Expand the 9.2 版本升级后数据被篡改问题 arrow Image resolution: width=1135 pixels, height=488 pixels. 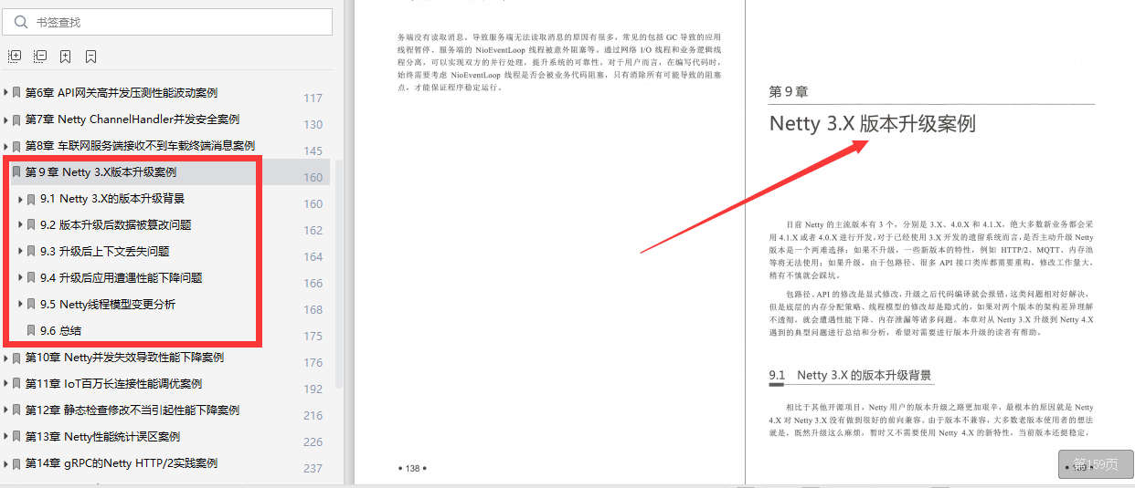click(x=21, y=225)
